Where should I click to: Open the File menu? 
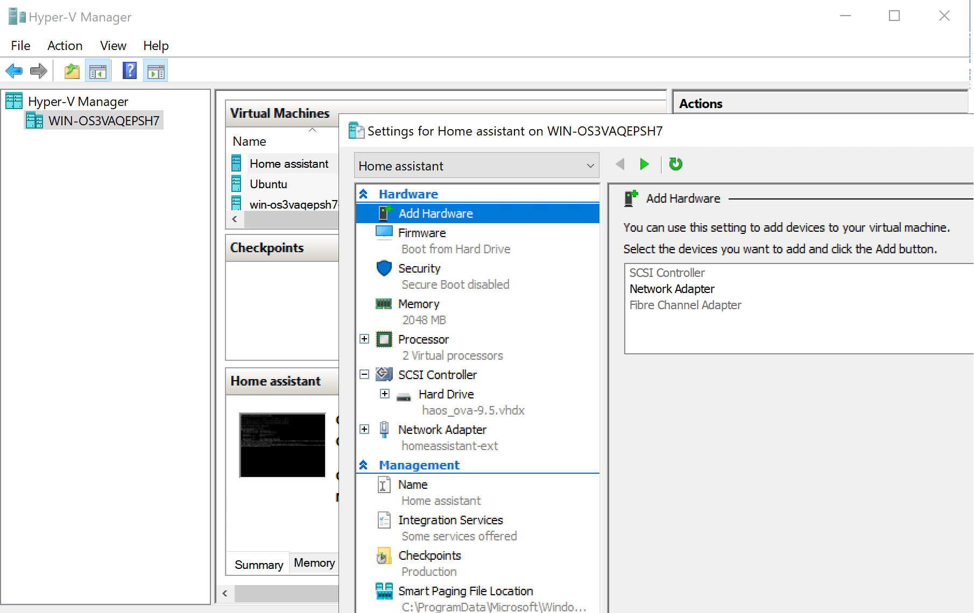pyautogui.click(x=20, y=46)
